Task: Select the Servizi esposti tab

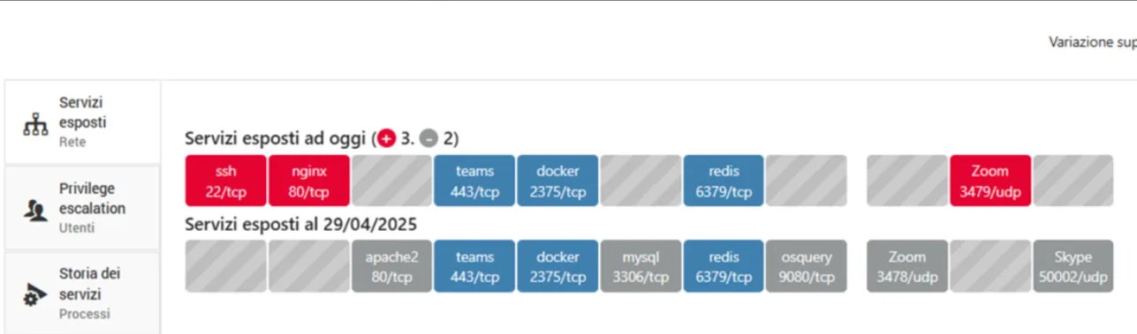Action: point(83,122)
